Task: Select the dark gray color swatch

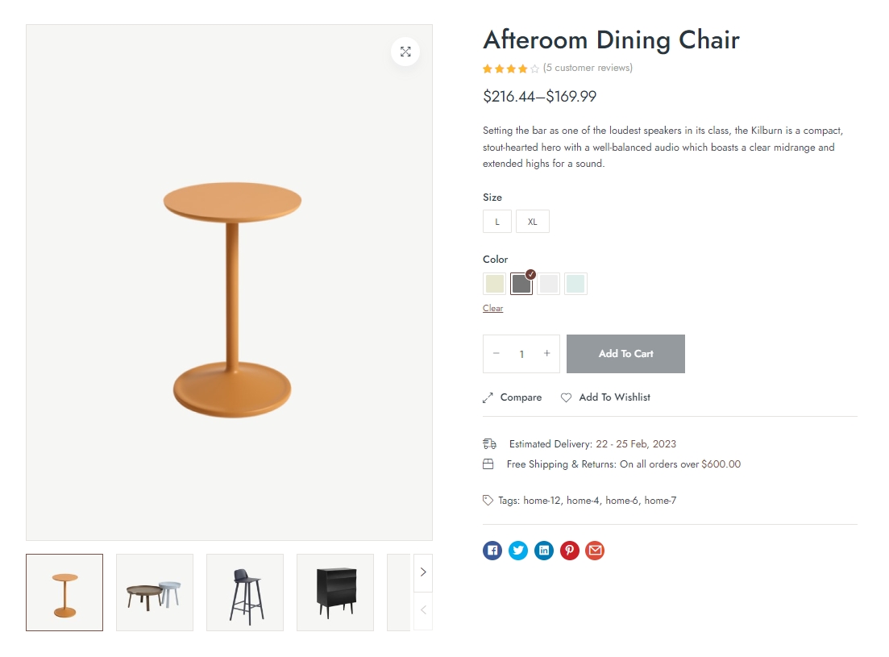Action: 521,284
